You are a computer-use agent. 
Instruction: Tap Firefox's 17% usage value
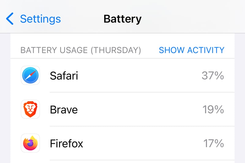coord(213,143)
